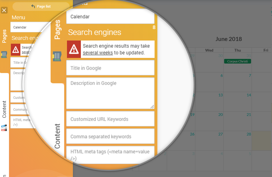Select the Content tab in the unmagnified sidebar
This screenshot has height=177, width=272.
[x=4, y=109]
